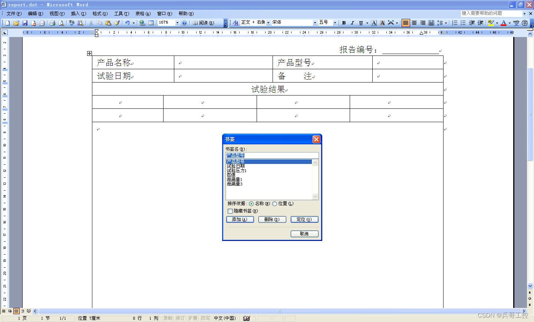534x322 pixels.
Task: Expand the Undo history dropdown arrow
Action: 133,23
